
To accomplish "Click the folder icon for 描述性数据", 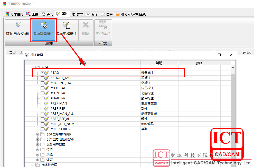I will coord(37,165).
